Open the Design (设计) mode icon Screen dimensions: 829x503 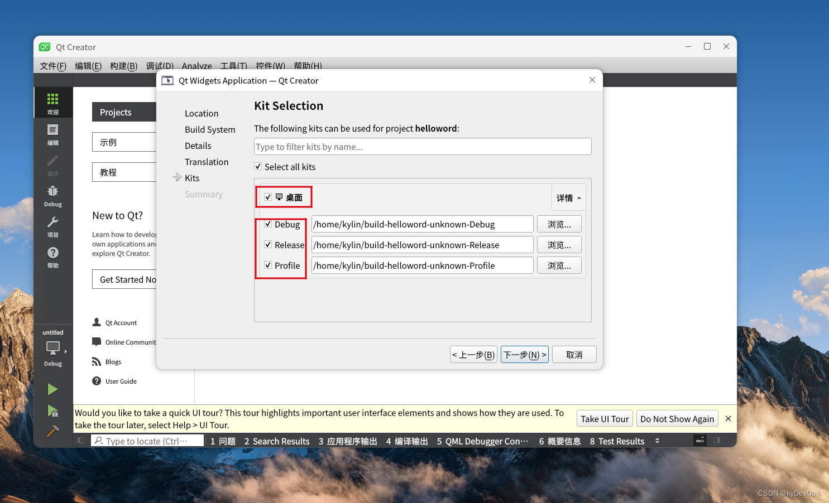click(53, 164)
